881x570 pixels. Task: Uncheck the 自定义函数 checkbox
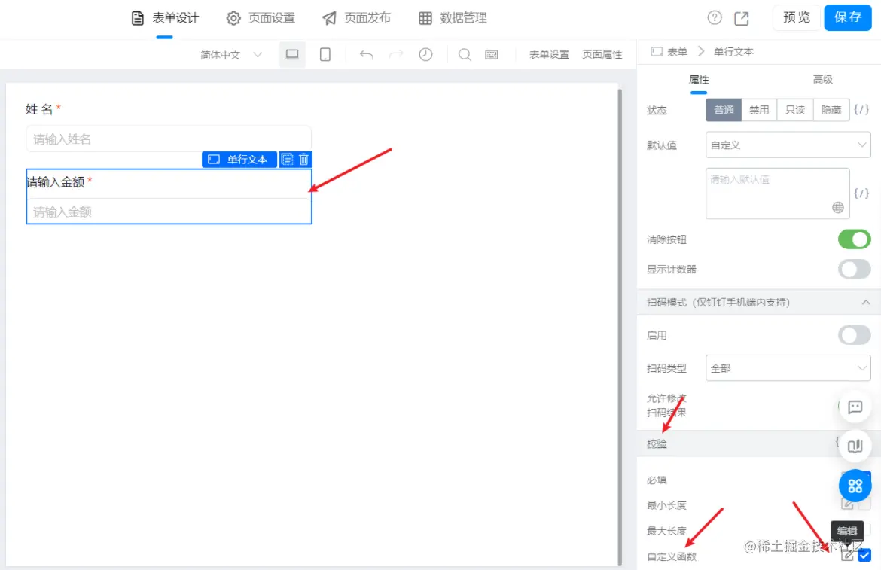[866, 556]
